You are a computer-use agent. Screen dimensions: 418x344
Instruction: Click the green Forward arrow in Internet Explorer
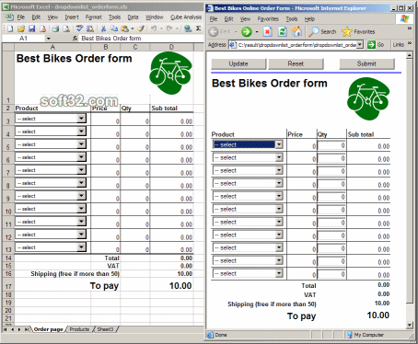247,31
